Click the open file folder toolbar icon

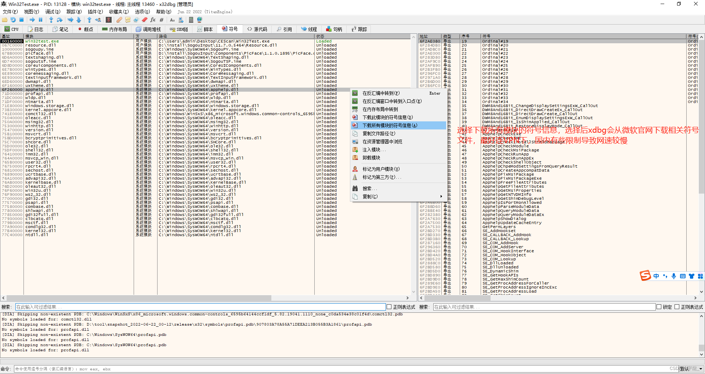pos(5,20)
